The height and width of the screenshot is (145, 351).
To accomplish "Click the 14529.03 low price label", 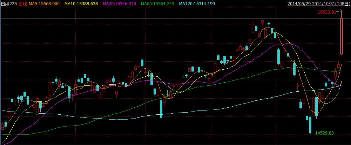I will (324, 133).
